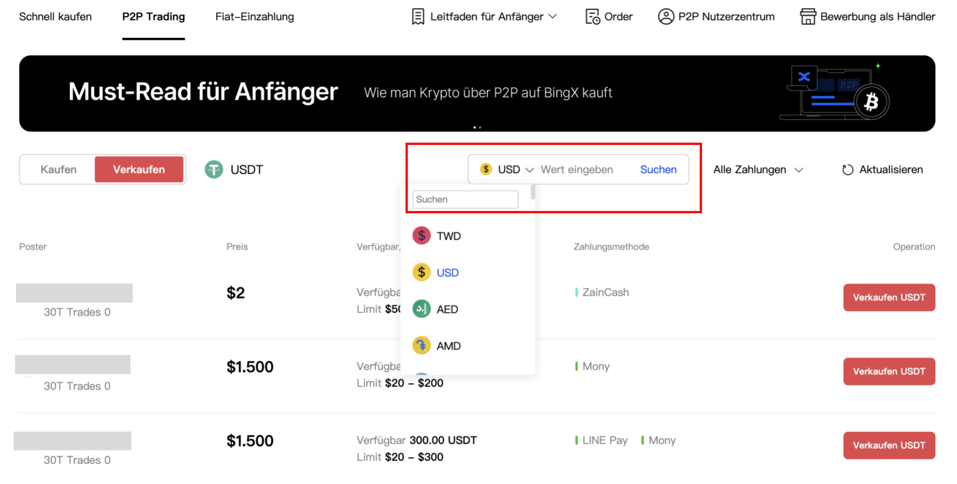Image resolution: width=957 pixels, height=484 pixels.
Task: Click the Order list icon
Action: pos(593,16)
